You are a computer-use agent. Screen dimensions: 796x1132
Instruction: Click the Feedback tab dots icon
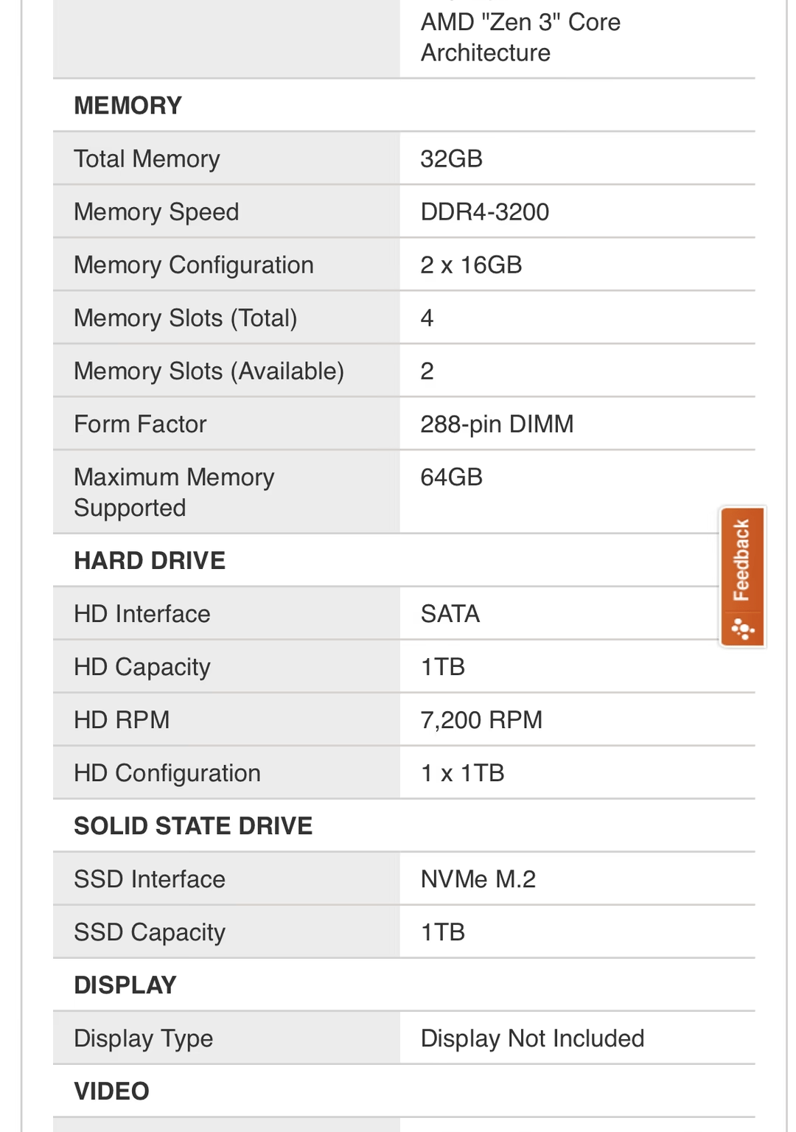742,629
